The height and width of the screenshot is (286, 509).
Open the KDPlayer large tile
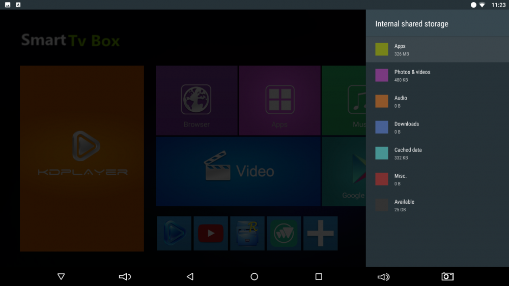tap(82, 158)
